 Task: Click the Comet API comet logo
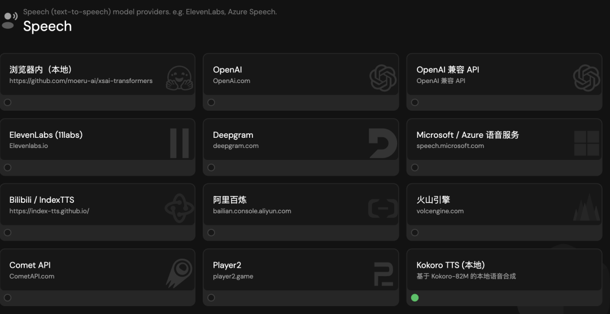click(179, 273)
